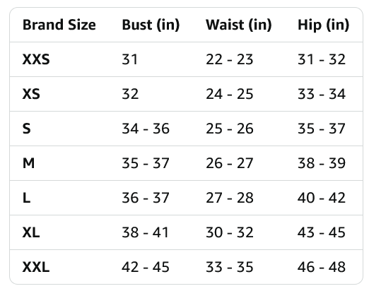Viewport: 369px width, 291px height.
Task: Click the XL hip value 43 - 45
Action: point(322,232)
